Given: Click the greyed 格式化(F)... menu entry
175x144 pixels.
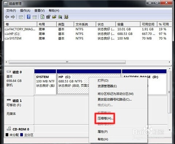Looking at the screenshot, I should (x=105, y=105).
